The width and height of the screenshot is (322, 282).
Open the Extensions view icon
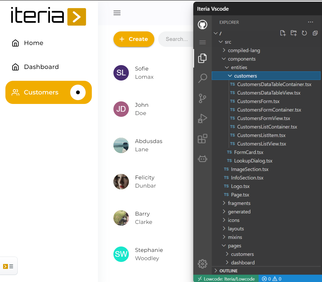[202, 139]
